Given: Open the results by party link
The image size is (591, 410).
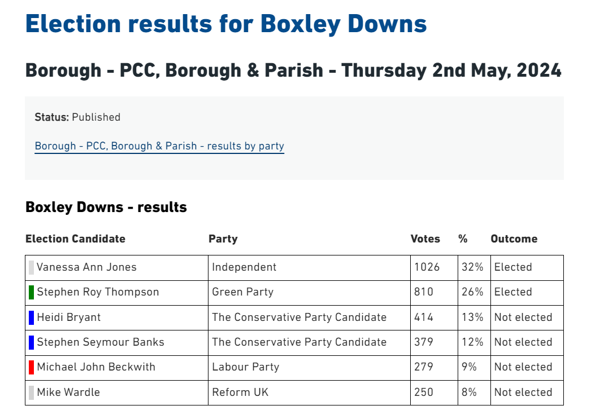Looking at the screenshot, I should [x=159, y=146].
